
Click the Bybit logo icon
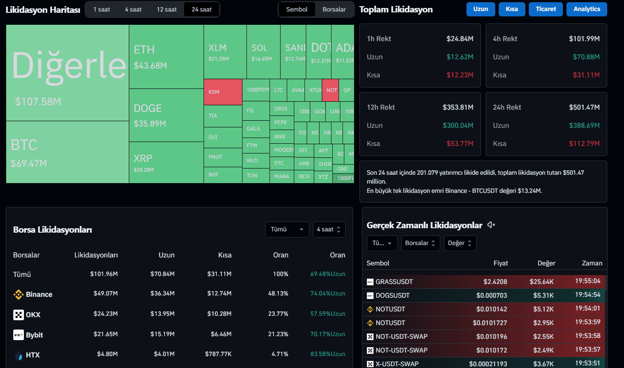18,335
